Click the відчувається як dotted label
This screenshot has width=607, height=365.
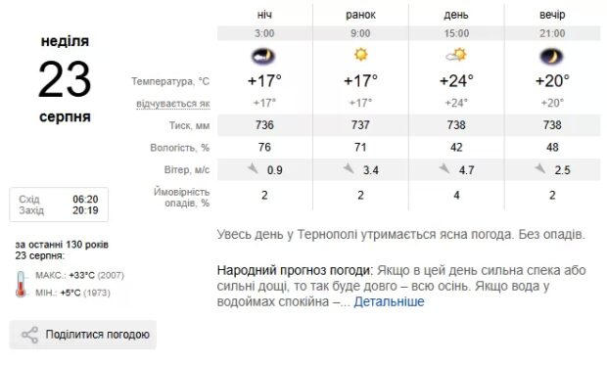click(x=173, y=104)
